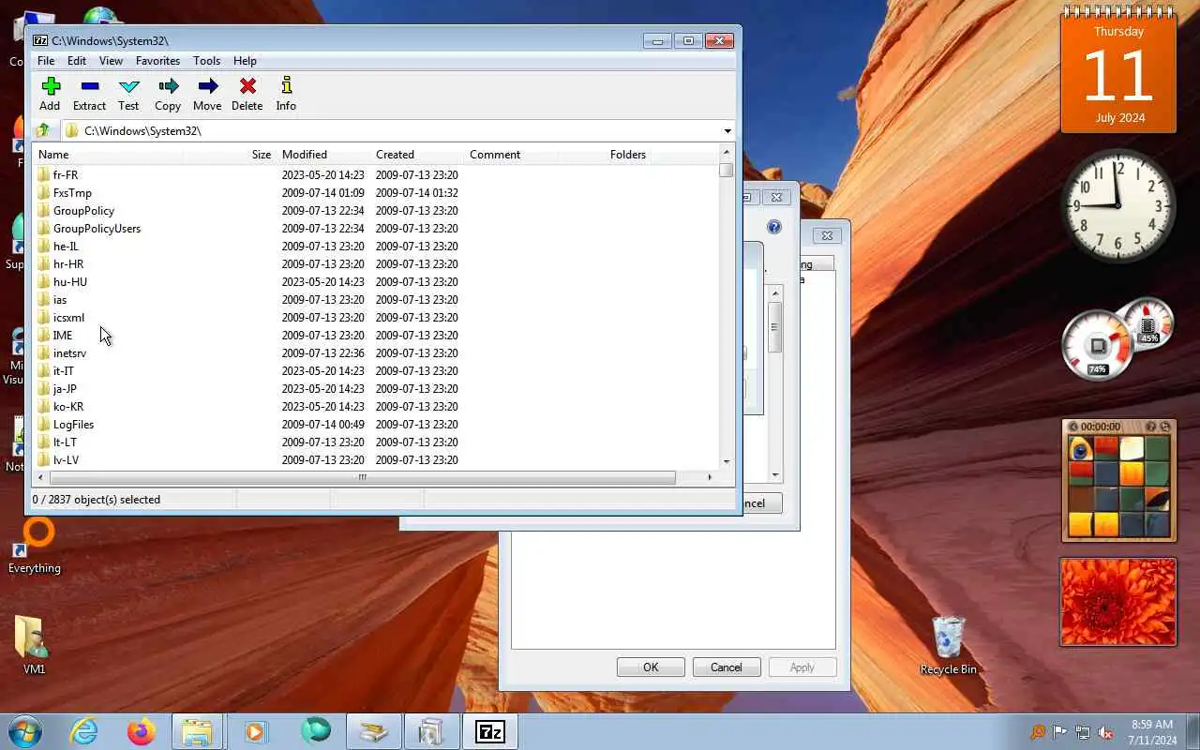Click the file list vertical scrollbar thumb

[x=727, y=171]
